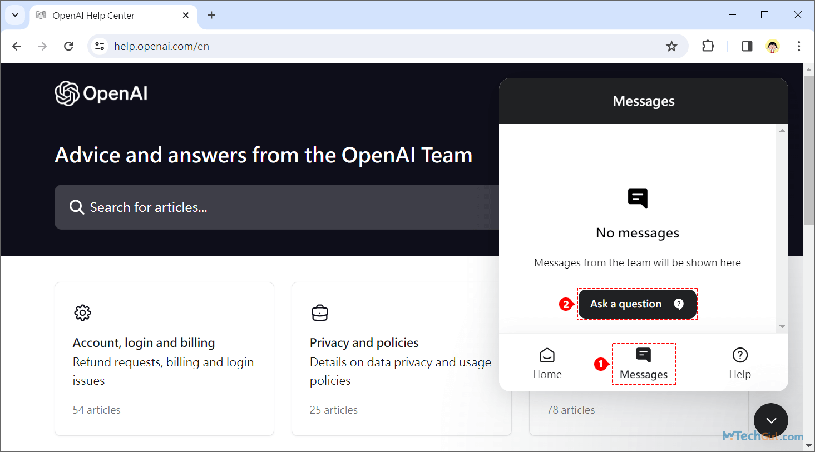This screenshot has width=815, height=452.
Task: Close the OpenAI Help Center tab
Action: click(186, 15)
